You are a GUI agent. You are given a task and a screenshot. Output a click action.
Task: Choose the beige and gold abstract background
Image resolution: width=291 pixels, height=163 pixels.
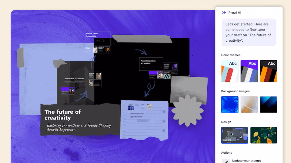(x=249, y=104)
